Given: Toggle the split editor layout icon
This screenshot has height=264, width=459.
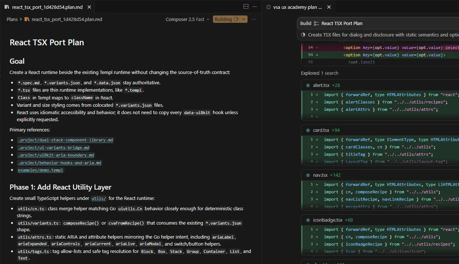Looking at the screenshot, I should pyautogui.click(x=246, y=7).
